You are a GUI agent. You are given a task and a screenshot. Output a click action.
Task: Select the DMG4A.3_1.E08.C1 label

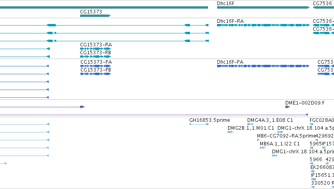[270, 120]
